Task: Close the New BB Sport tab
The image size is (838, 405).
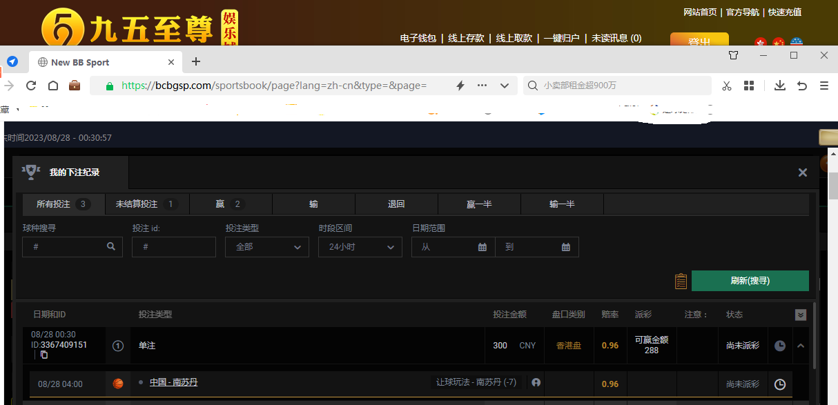Action: click(171, 62)
